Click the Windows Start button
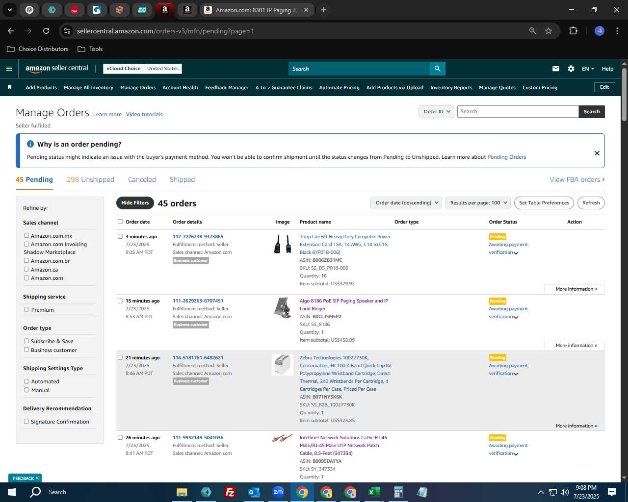 [x=12, y=492]
